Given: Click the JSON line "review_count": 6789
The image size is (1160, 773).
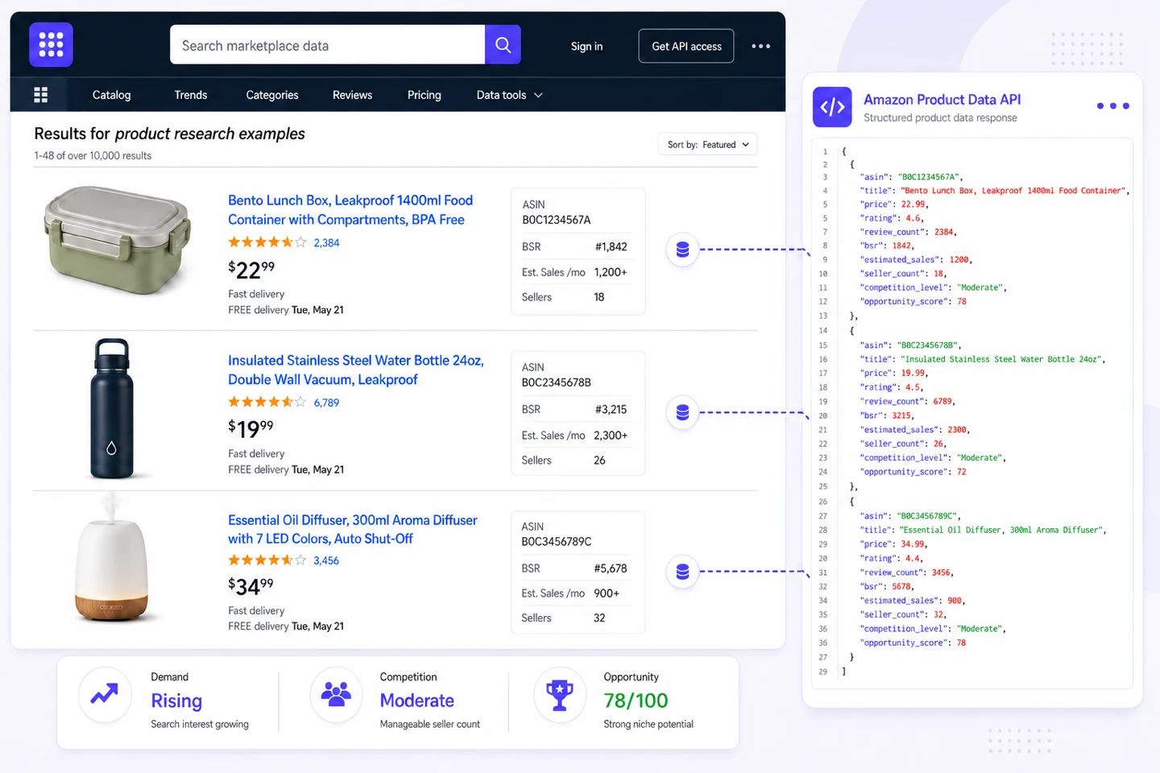Looking at the screenshot, I should click(908, 402).
